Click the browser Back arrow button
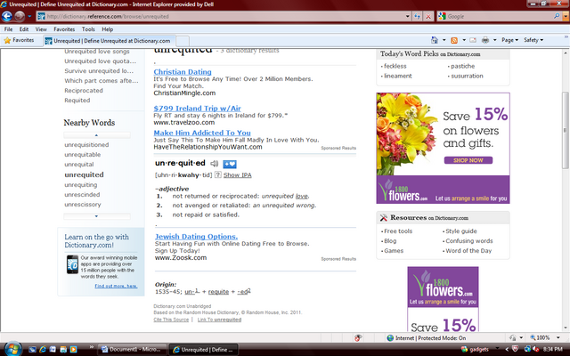Image resolution: width=570 pixels, height=356 pixels. 7,16
